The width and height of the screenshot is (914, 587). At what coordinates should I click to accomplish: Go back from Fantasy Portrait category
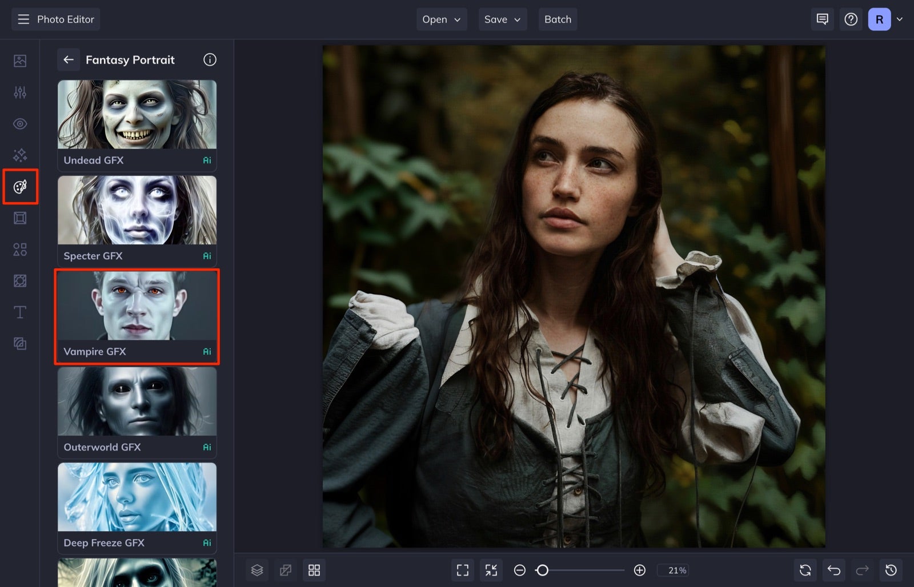point(69,59)
